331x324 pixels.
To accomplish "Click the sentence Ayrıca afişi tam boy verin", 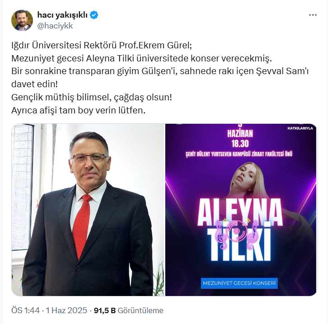I will [x=78, y=110].
